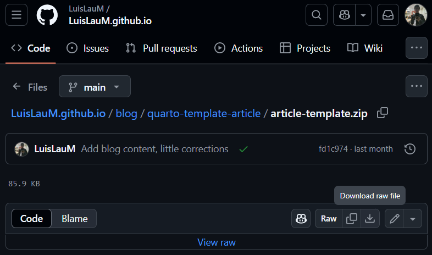
Task: Open Copilot chat in the header
Action: (x=345, y=15)
